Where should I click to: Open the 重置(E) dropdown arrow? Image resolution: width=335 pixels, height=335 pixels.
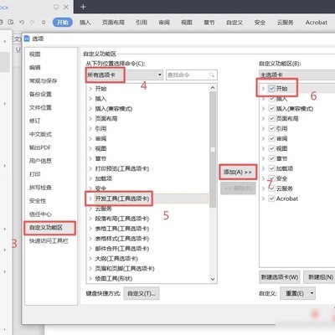(312, 293)
